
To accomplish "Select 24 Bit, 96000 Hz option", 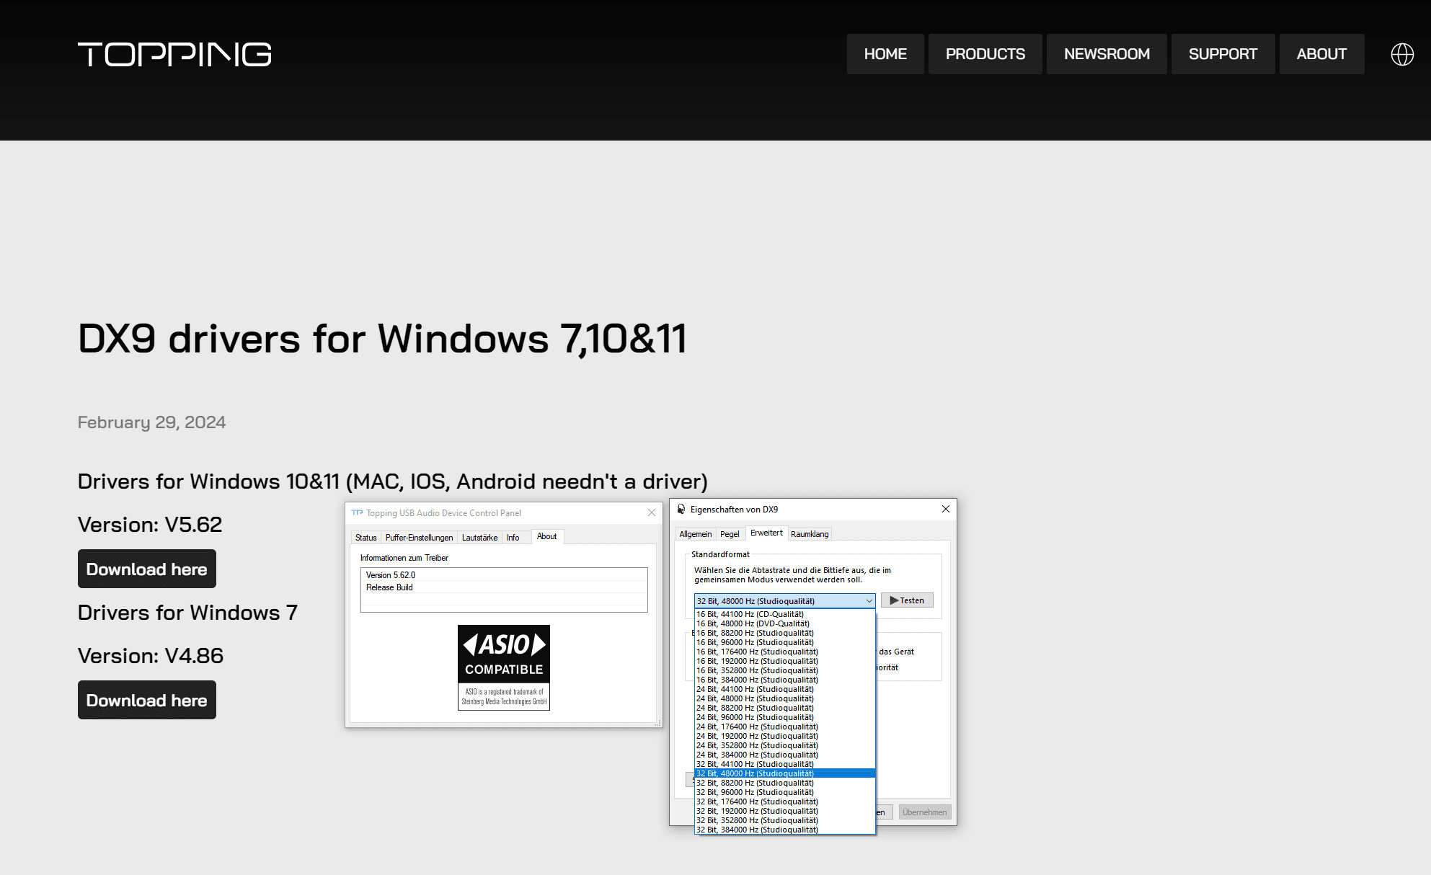I will tap(784, 717).
